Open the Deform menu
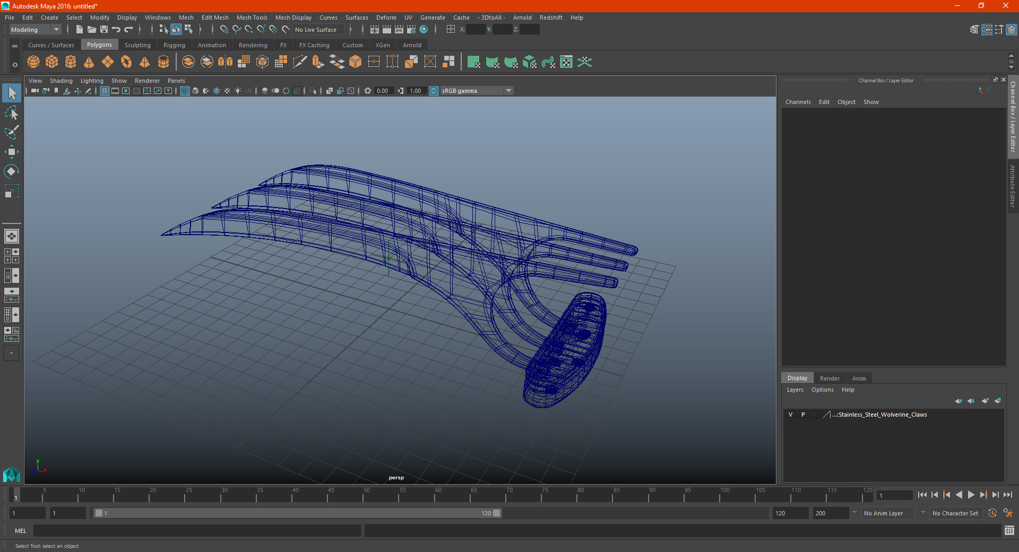The width and height of the screenshot is (1019, 552). pos(386,18)
